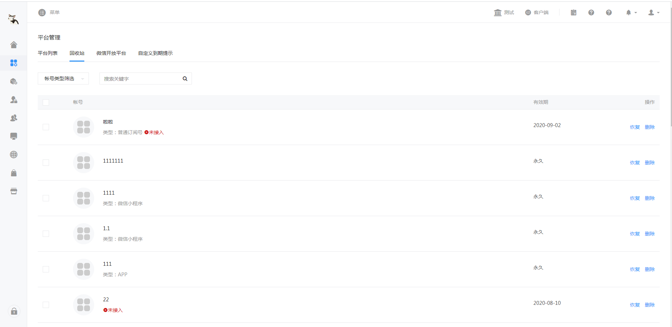Click the globe icon in sidebar
The width and height of the screenshot is (672, 327).
pos(14,155)
